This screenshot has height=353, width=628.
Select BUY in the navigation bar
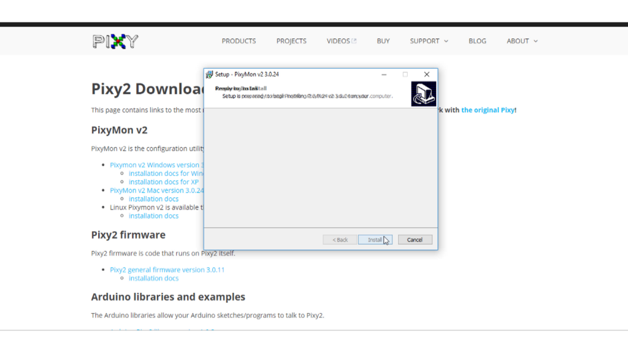coord(383,41)
